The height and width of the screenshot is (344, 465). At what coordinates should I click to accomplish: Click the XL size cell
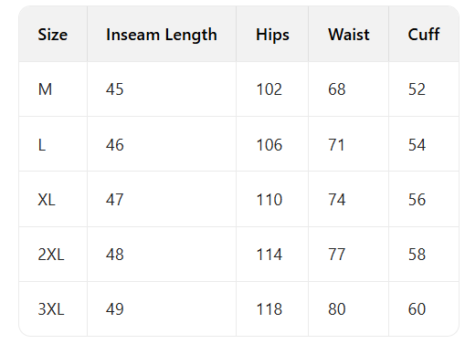pos(47,200)
